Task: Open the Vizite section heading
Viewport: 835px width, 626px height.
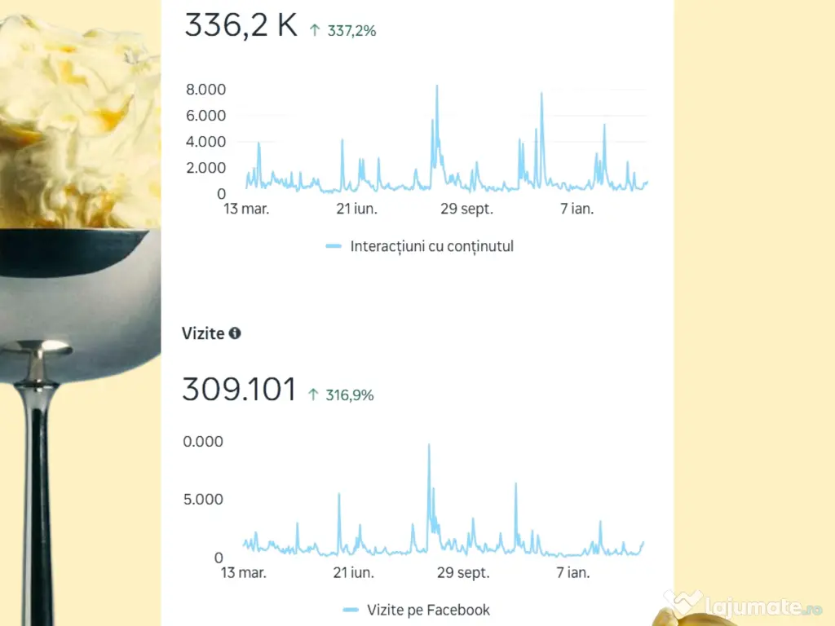Action: click(202, 333)
